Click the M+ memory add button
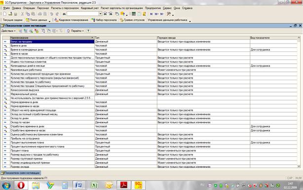Image resolution: width=303 pixels, height=190 pixels. 156,14
